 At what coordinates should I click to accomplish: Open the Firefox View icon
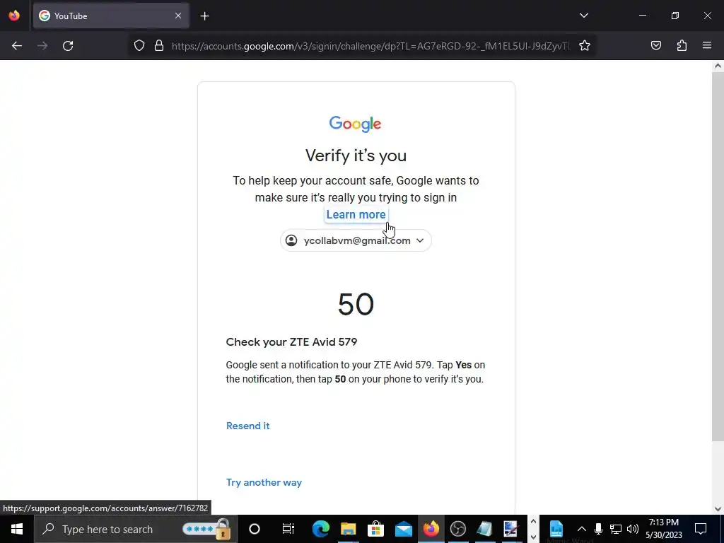tap(14, 16)
